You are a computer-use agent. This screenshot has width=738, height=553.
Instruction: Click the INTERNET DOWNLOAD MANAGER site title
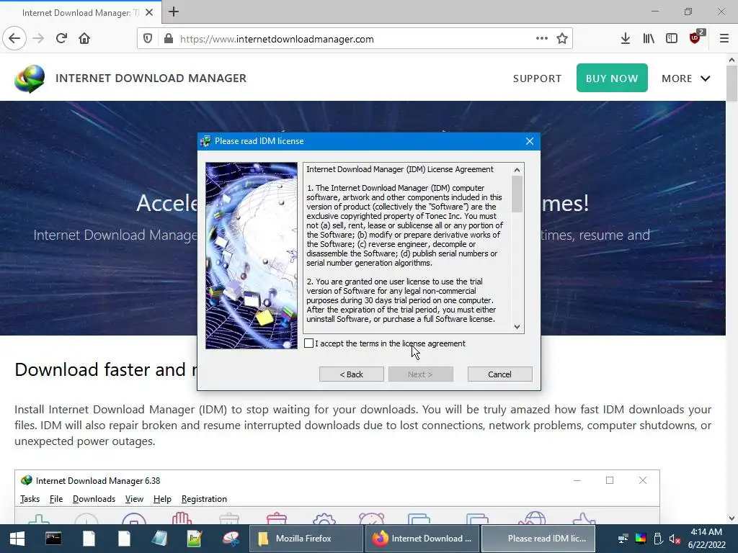[151, 78]
